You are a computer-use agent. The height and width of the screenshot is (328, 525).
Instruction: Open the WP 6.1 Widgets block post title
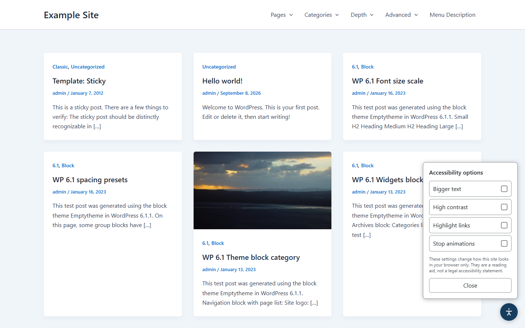pos(388,180)
